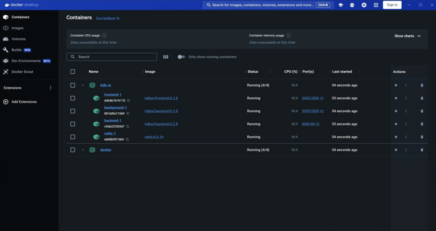
Task: Open more actions for docker stack row
Action: click(406, 150)
